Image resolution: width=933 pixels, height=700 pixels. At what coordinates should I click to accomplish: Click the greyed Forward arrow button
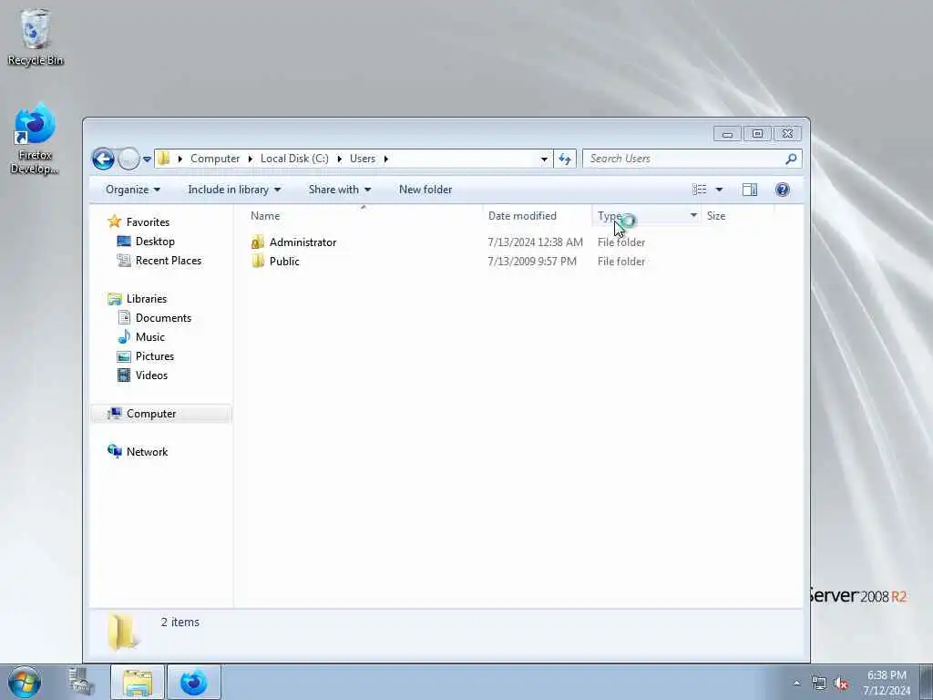(x=128, y=159)
